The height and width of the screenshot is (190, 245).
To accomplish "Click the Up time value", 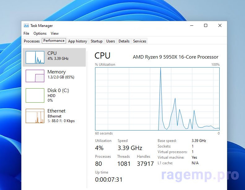I will point(109,179).
